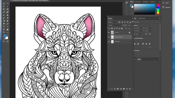Toggle pixel layers filter in Layers panel
This screenshot has width=175, height=98.
tap(119, 22)
